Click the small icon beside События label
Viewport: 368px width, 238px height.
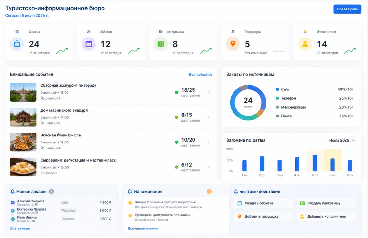89,32
